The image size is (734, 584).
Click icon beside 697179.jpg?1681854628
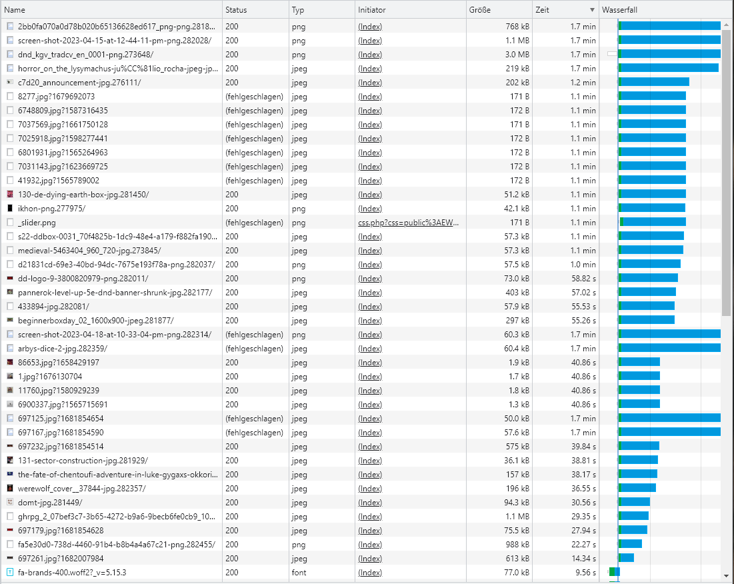tap(10, 531)
